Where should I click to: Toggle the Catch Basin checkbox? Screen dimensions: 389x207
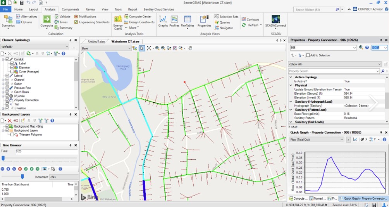click(x=7, y=92)
